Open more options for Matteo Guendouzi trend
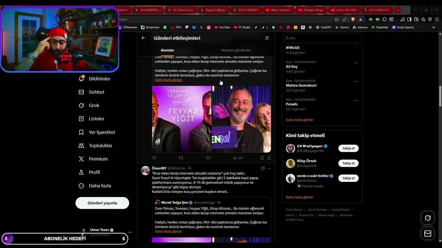Image resolution: width=442 pixels, height=248 pixels. (x=356, y=82)
